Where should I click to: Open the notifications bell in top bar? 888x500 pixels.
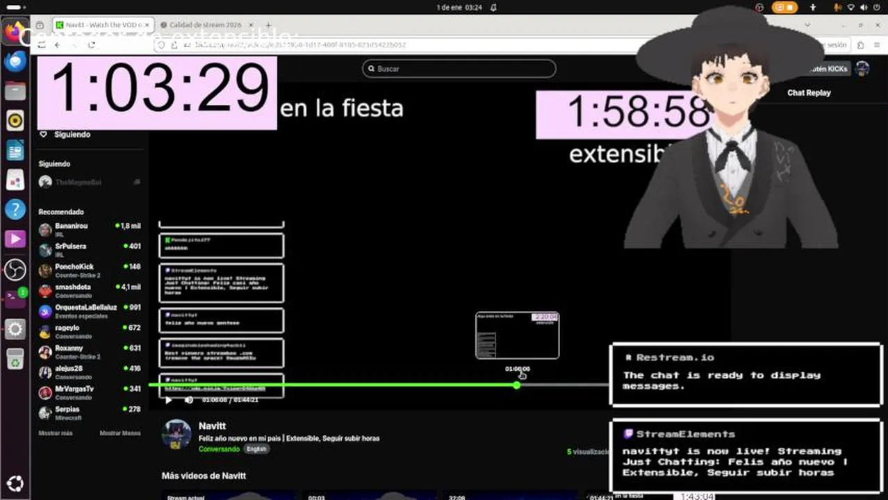point(493,8)
